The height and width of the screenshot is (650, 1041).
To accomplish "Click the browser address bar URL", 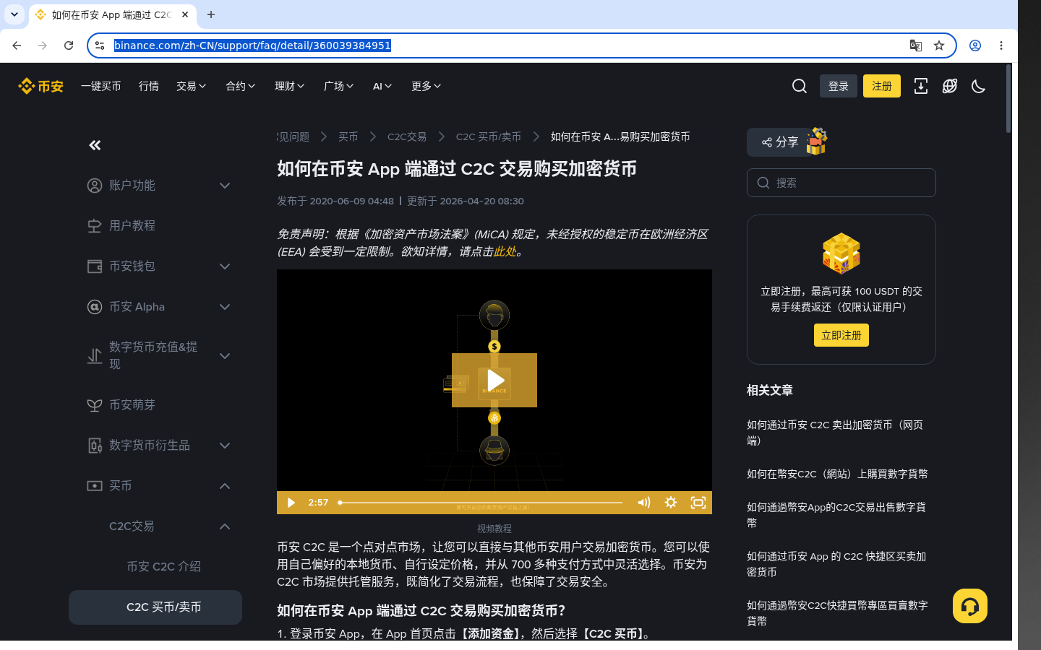I will [252, 45].
